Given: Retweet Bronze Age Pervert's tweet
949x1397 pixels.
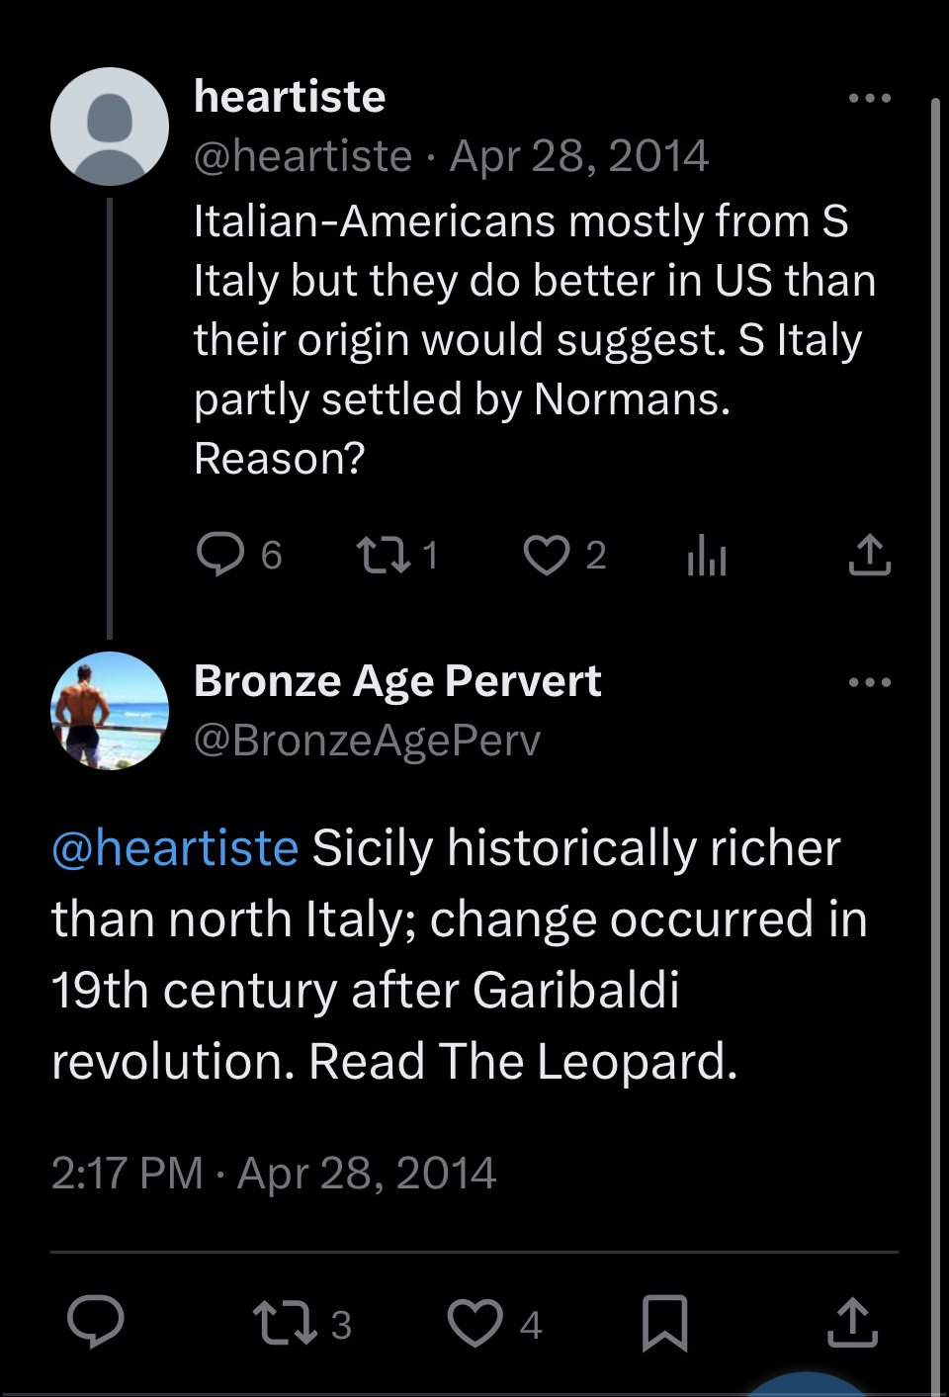Looking at the screenshot, I should 286,1323.
